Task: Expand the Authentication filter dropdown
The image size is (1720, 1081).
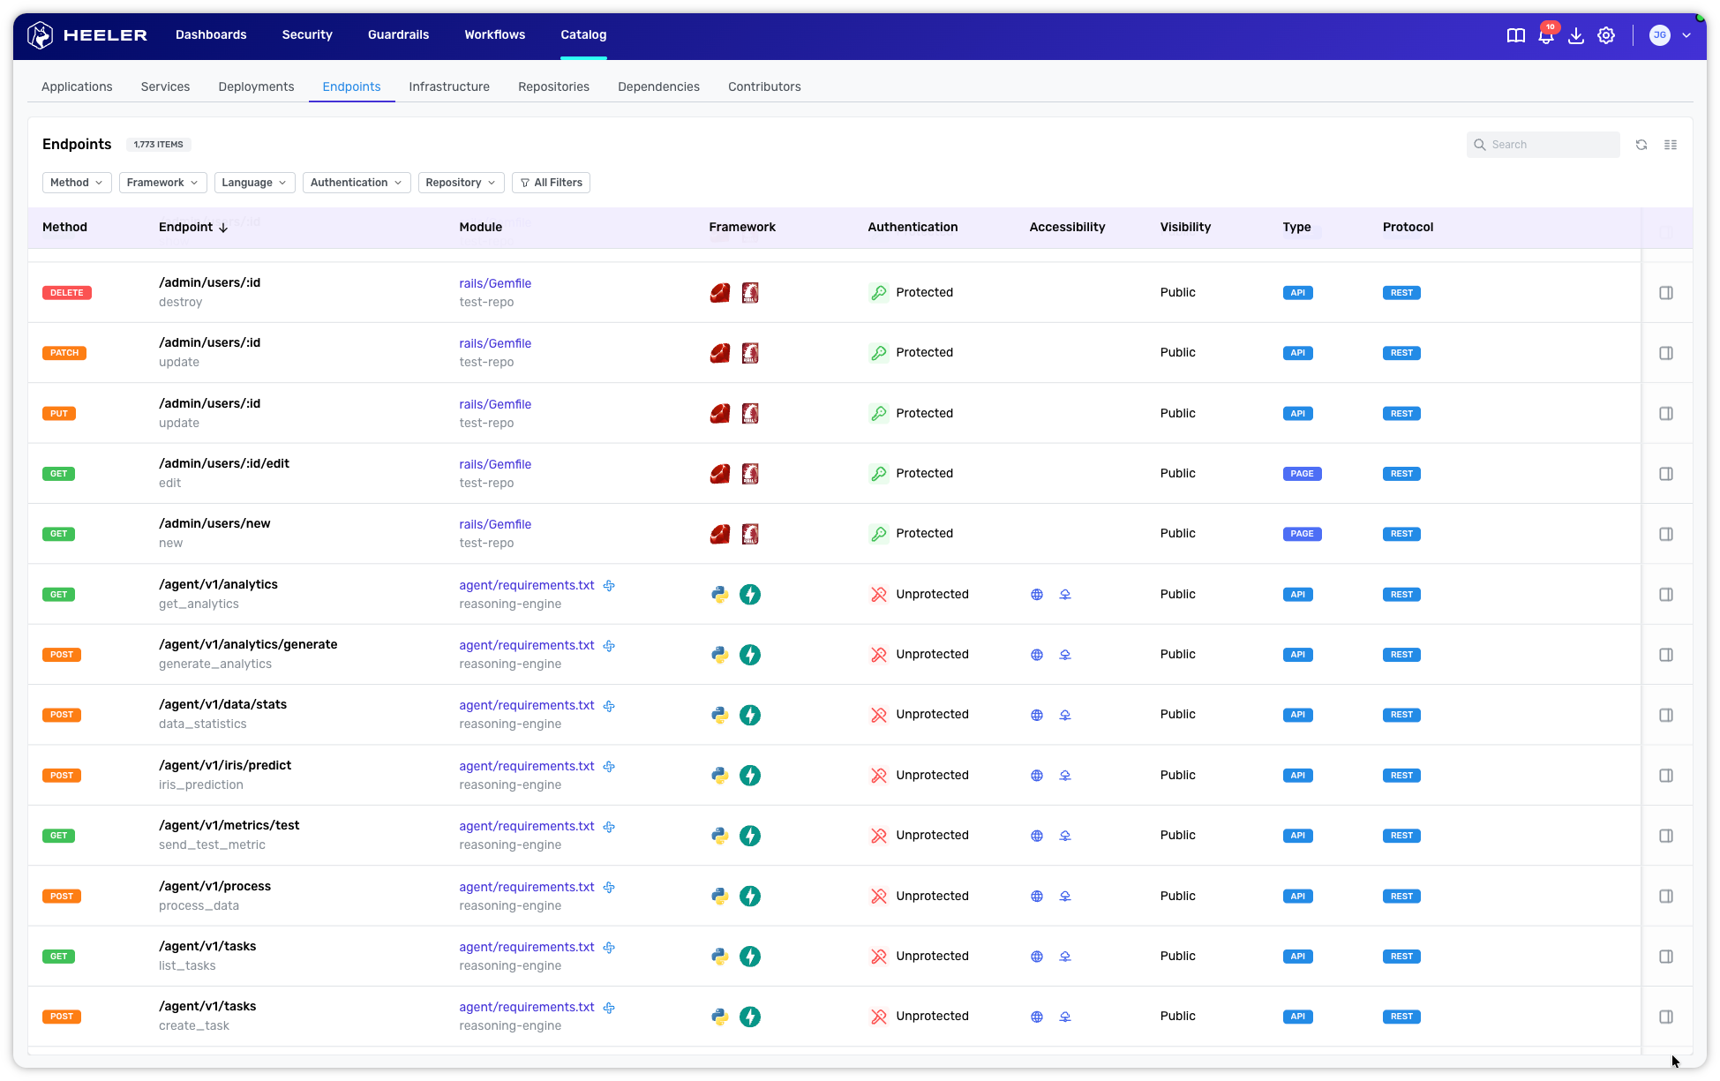Action: (356, 183)
